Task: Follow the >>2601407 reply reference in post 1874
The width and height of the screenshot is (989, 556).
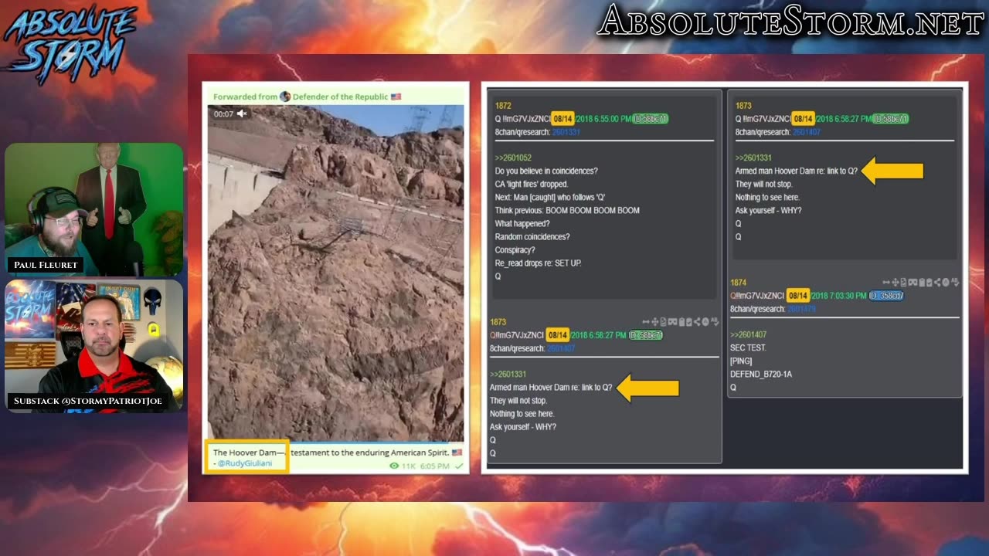Action: 748,335
